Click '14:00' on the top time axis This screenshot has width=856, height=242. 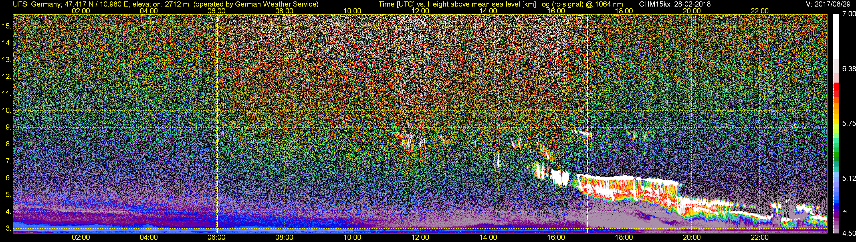pyautogui.click(x=488, y=11)
